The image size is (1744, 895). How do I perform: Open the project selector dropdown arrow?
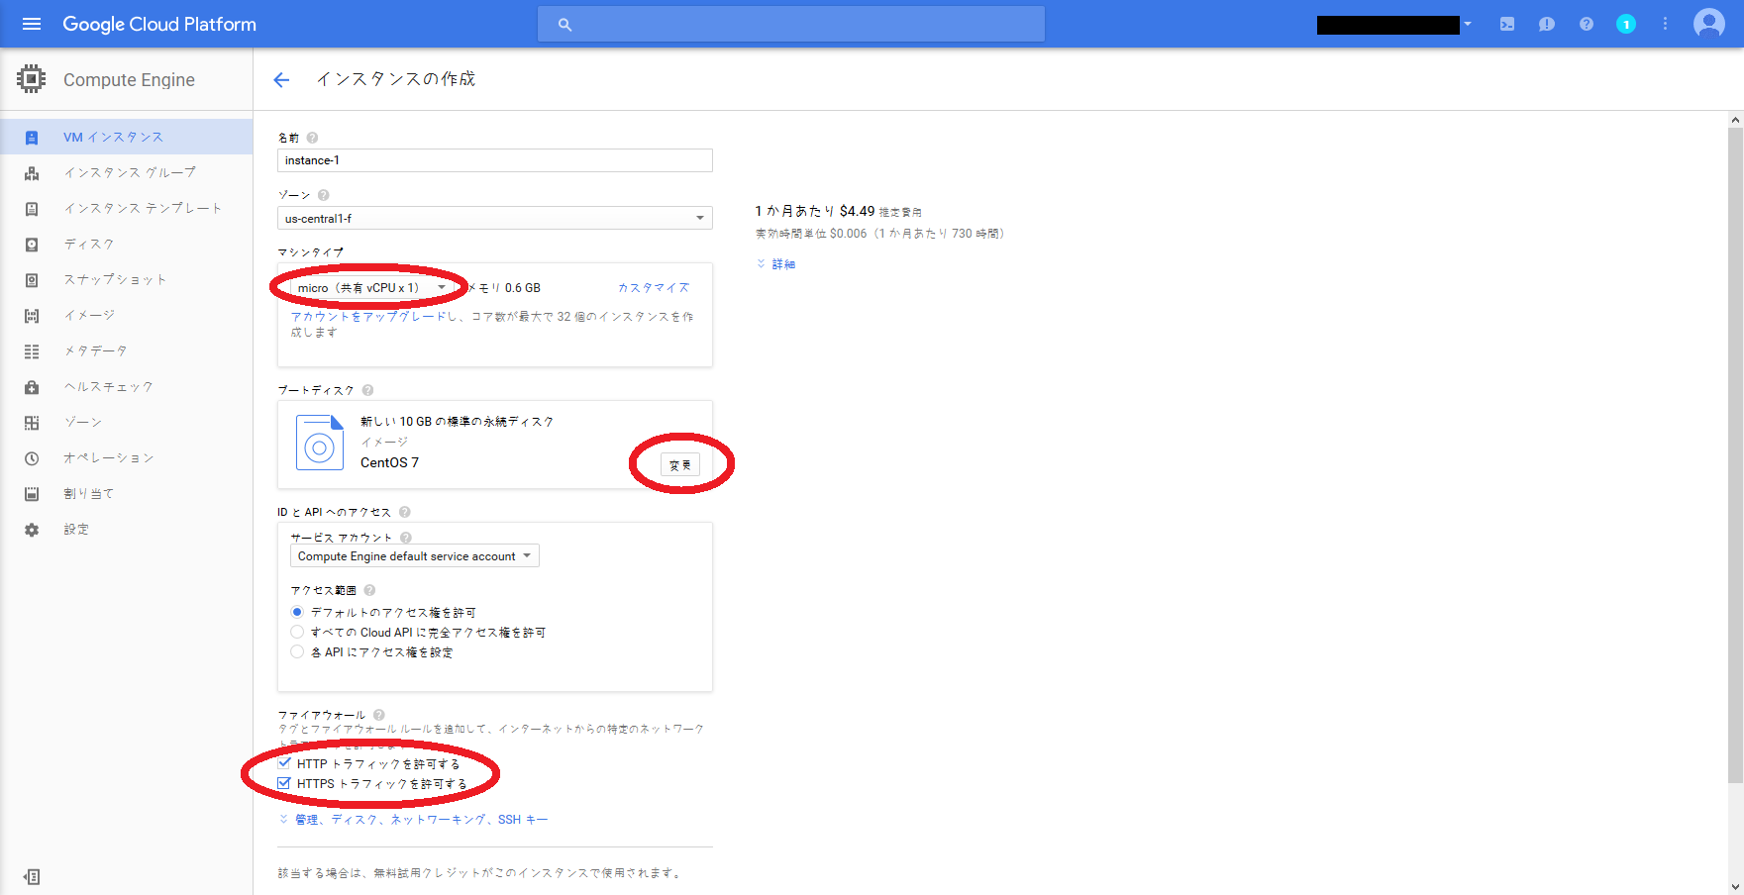(x=1468, y=25)
